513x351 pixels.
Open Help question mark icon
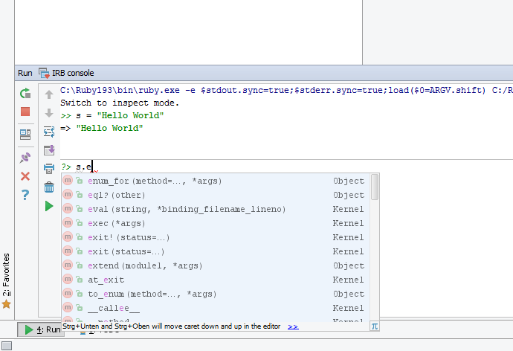tap(25, 195)
